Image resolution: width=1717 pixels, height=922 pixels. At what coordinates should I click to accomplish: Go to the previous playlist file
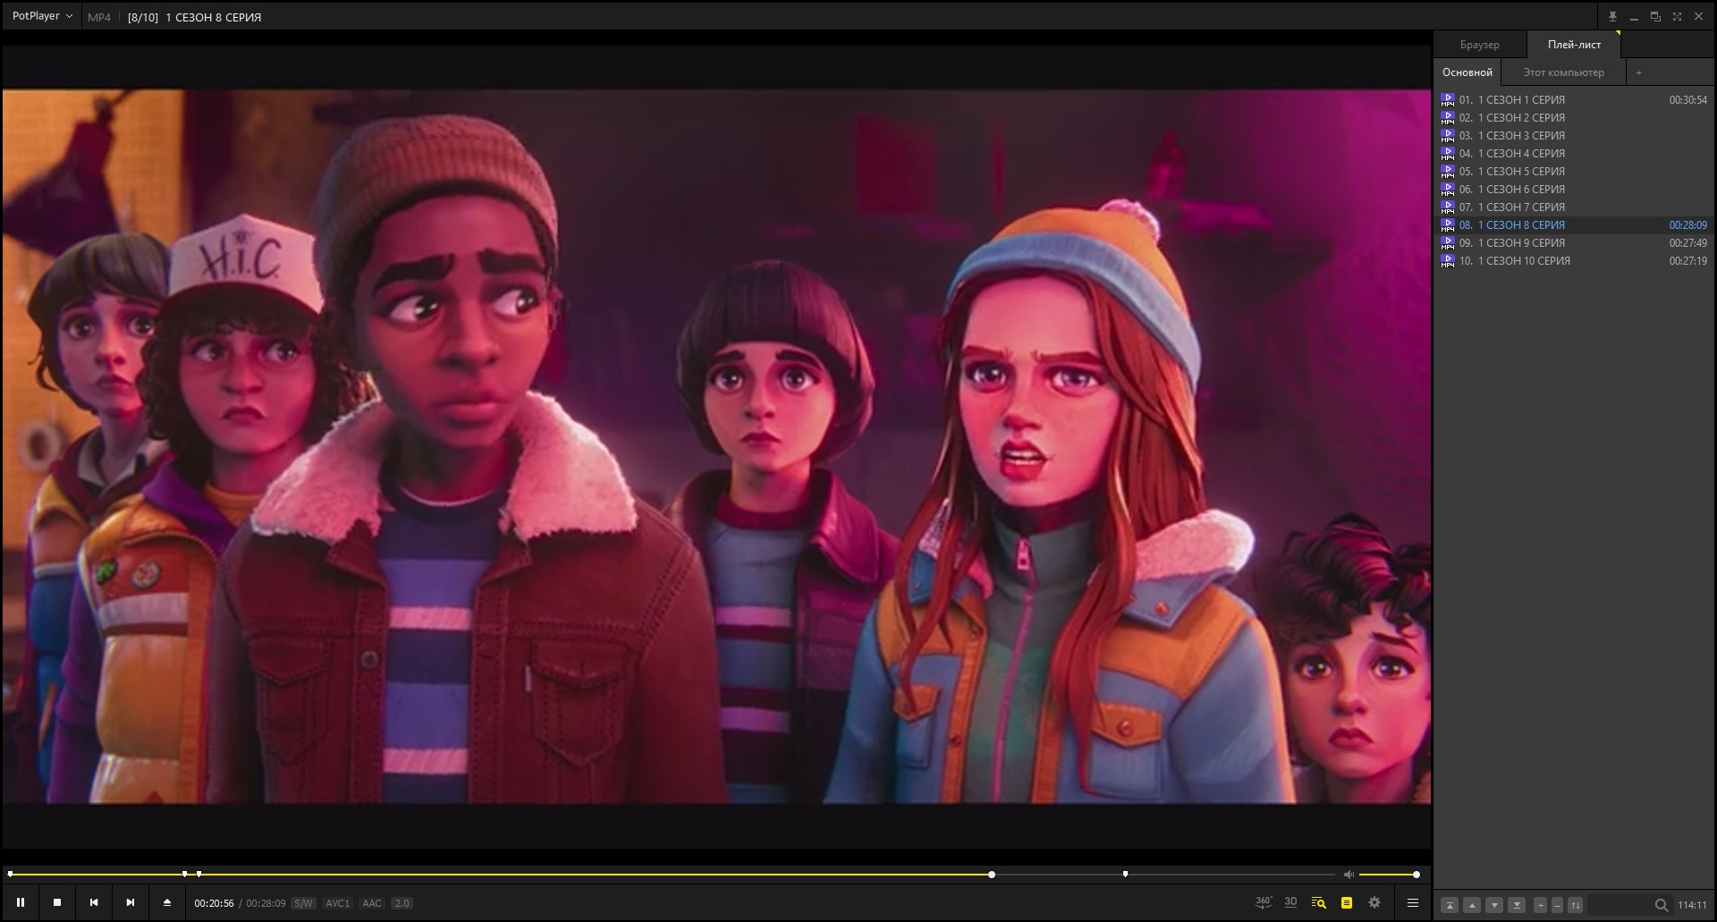94,902
